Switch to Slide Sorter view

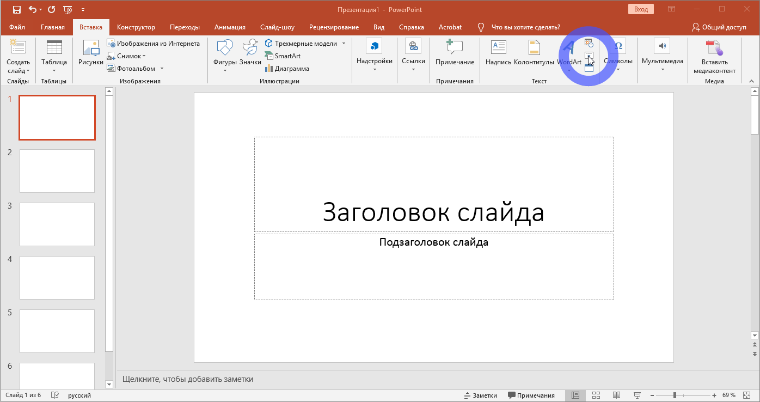tap(596, 395)
